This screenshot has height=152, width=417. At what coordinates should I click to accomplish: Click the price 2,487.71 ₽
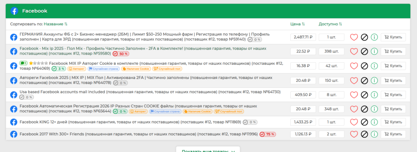303,37
